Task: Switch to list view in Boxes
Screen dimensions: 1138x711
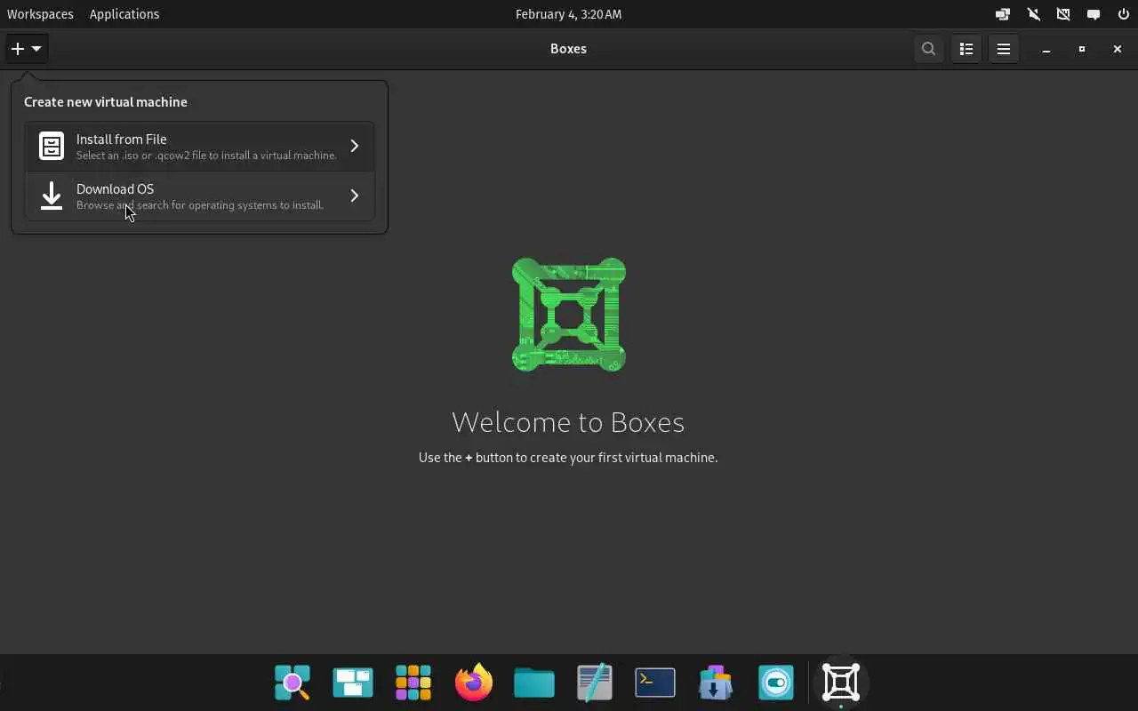Action: (x=966, y=49)
